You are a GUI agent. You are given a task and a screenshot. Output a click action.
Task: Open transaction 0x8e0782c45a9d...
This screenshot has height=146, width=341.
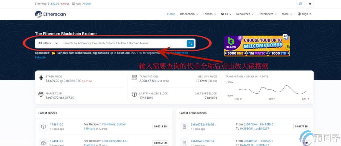tap(203, 124)
